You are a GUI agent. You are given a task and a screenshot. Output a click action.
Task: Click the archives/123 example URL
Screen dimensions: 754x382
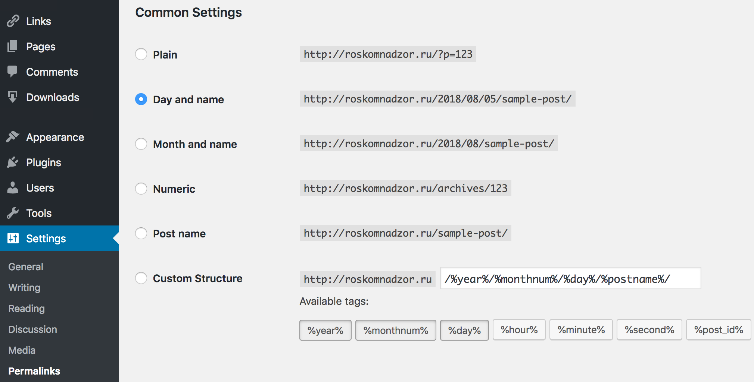click(405, 188)
